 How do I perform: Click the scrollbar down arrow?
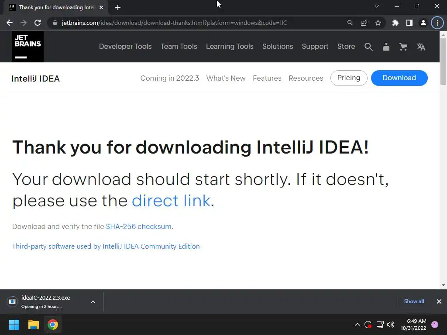tap(443, 285)
